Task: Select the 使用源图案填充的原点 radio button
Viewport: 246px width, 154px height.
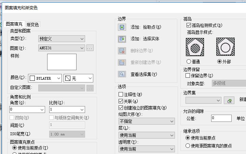Action: click(x=188, y=146)
